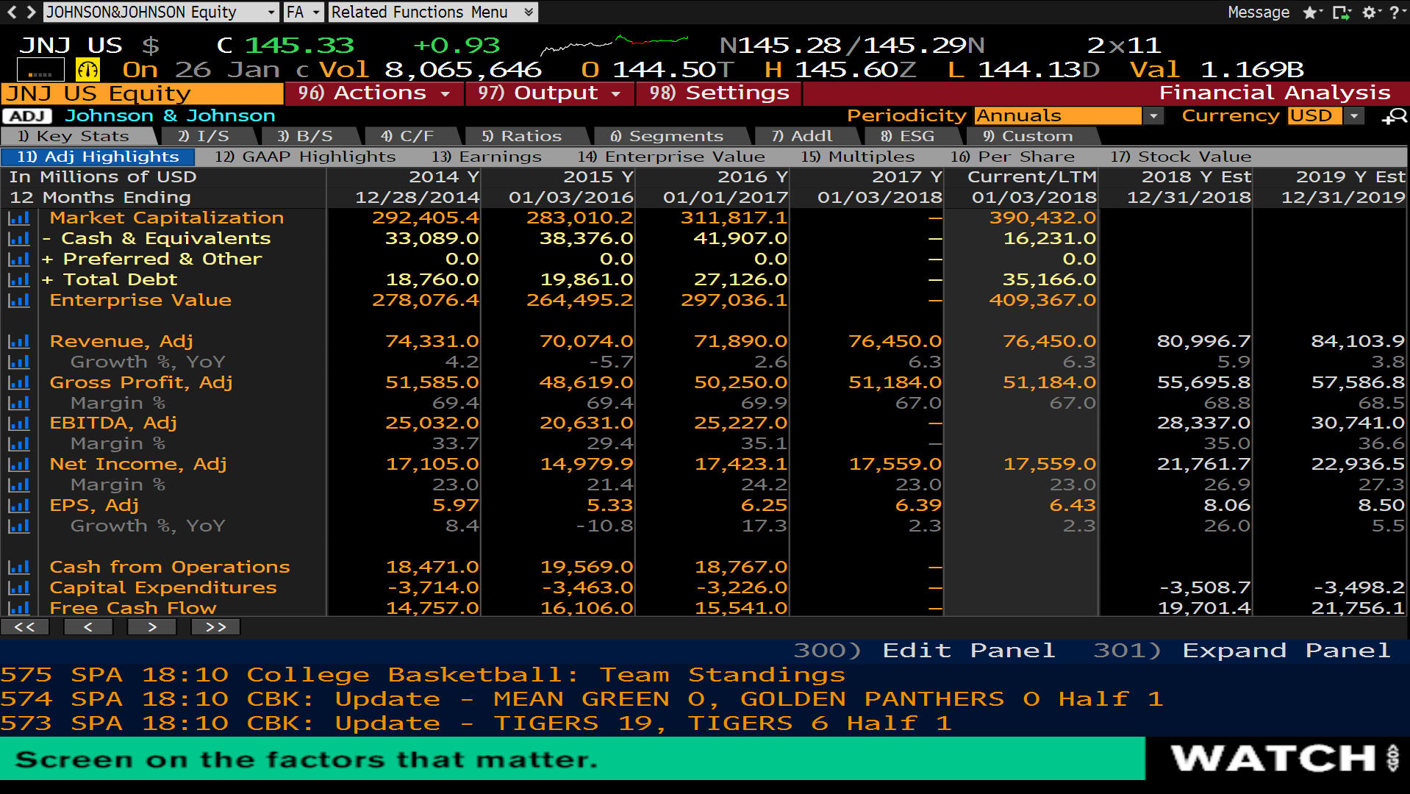Open chart icon for Gross Profit, Adj row
The height and width of the screenshot is (794, 1410).
19,383
